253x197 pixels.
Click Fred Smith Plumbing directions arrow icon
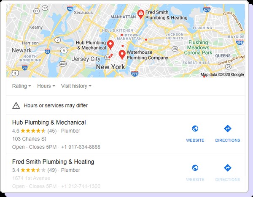(228, 168)
